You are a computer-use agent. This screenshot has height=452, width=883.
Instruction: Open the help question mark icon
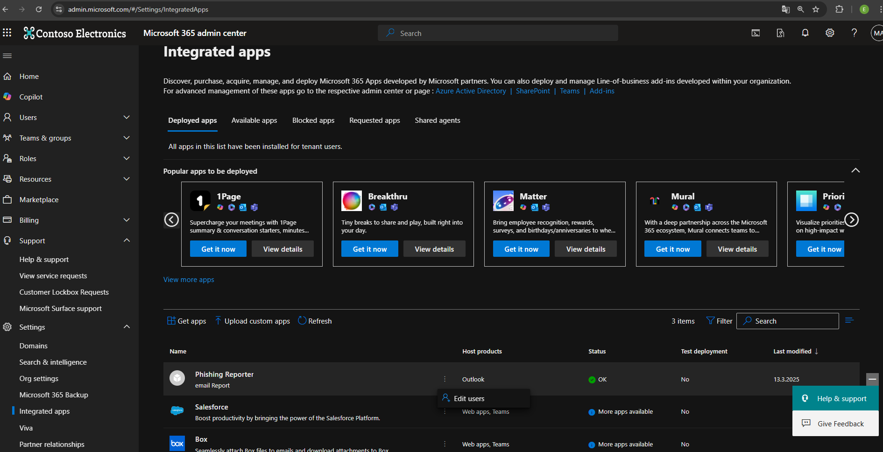click(854, 33)
